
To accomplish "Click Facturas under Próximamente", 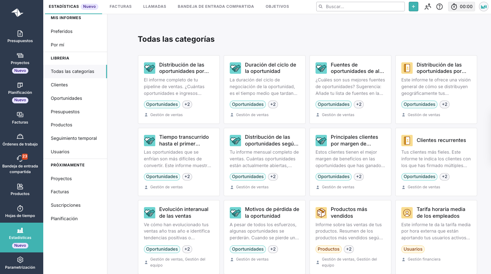I will pos(75,192).
